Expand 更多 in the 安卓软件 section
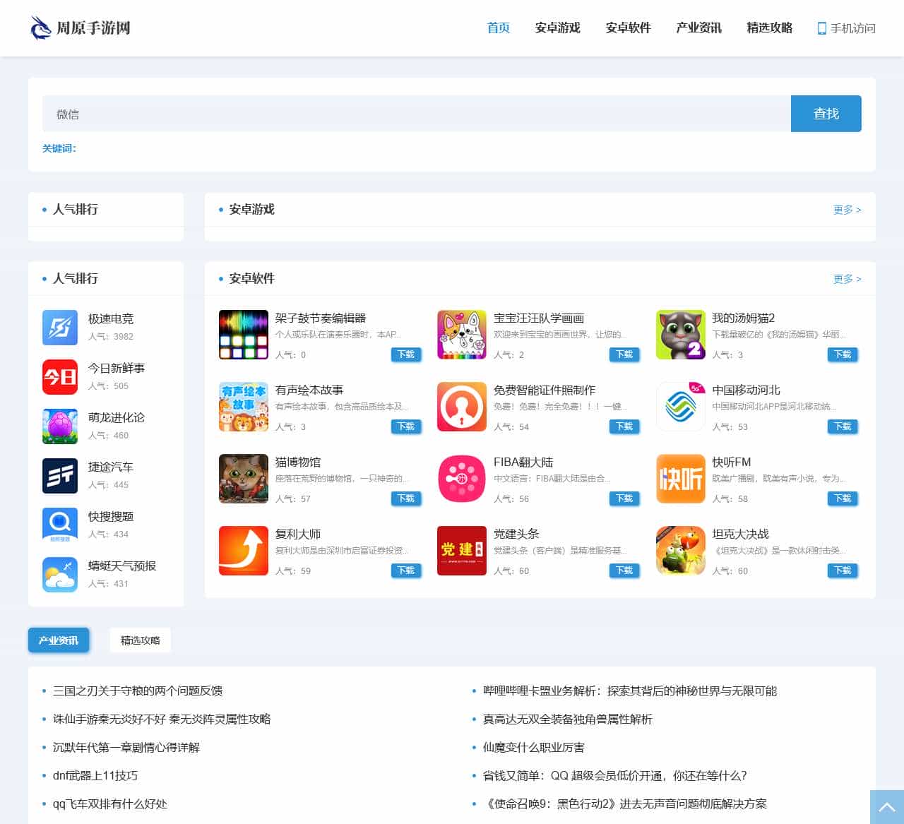This screenshot has height=824, width=904. 847,279
